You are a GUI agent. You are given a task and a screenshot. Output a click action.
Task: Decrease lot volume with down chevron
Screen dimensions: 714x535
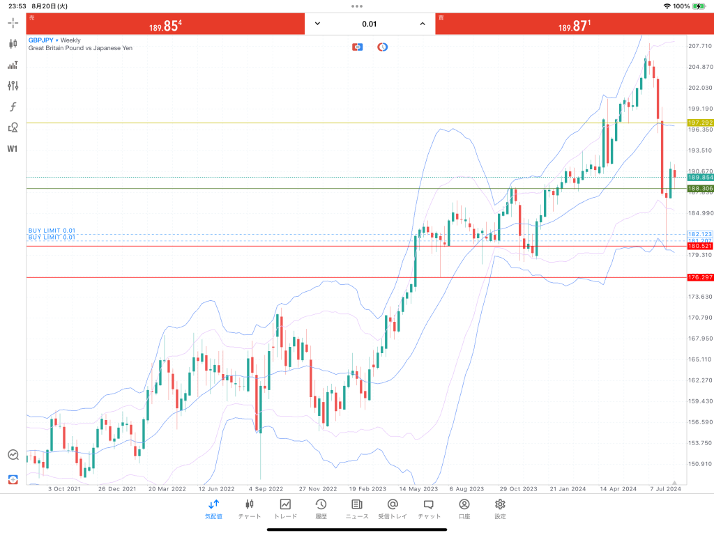coord(318,24)
